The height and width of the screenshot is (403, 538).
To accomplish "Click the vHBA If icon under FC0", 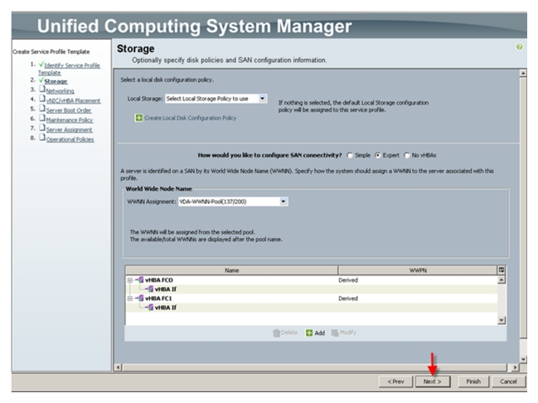I will click(150, 289).
